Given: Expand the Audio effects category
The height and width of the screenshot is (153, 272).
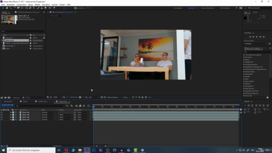Looking at the screenshot, I should (244, 59).
